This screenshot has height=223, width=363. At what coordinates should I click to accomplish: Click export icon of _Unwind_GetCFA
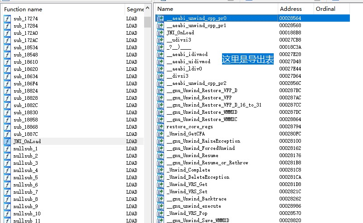click(x=160, y=134)
